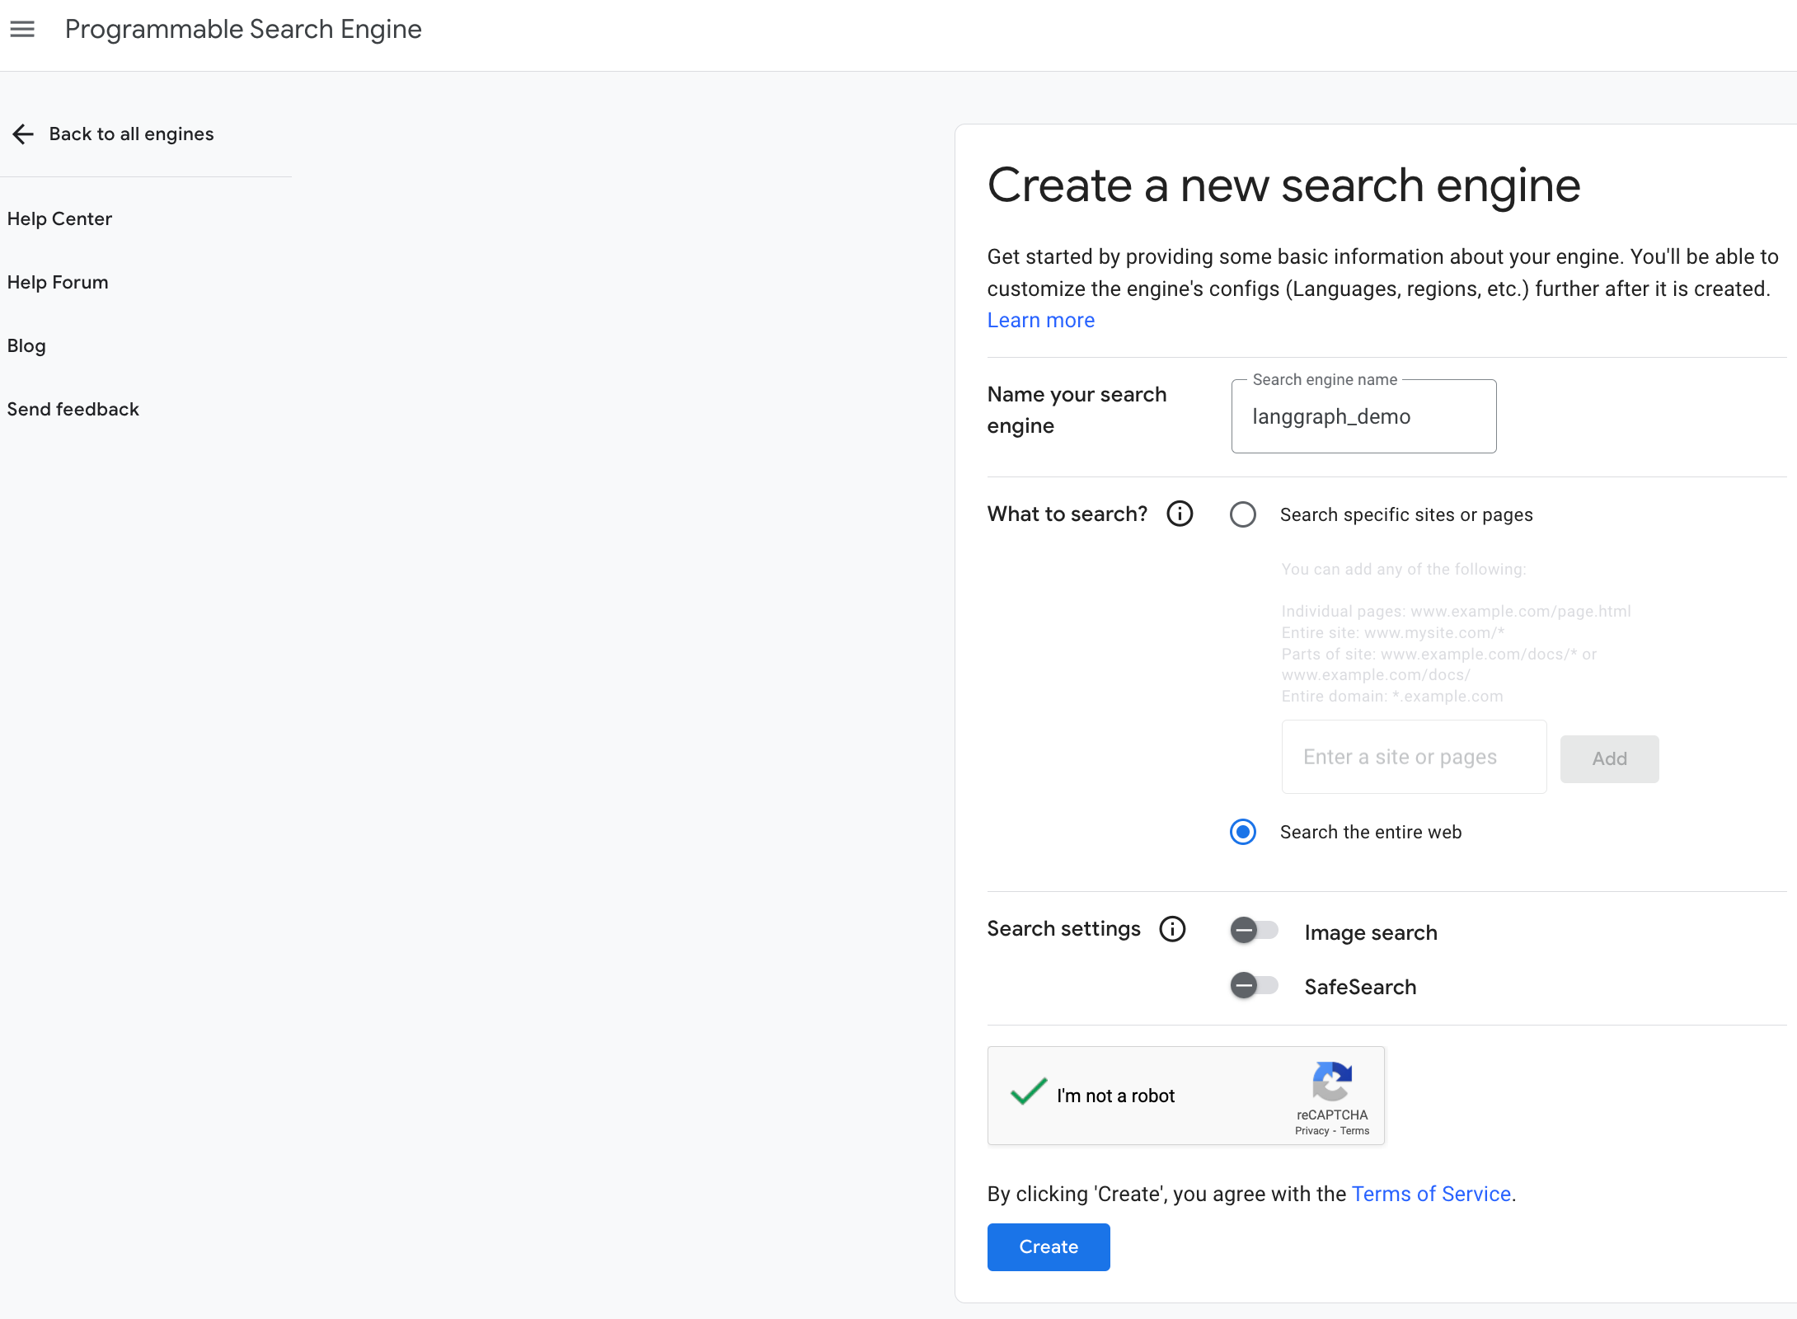Click the Create button
This screenshot has width=1797, height=1319.
tap(1048, 1246)
